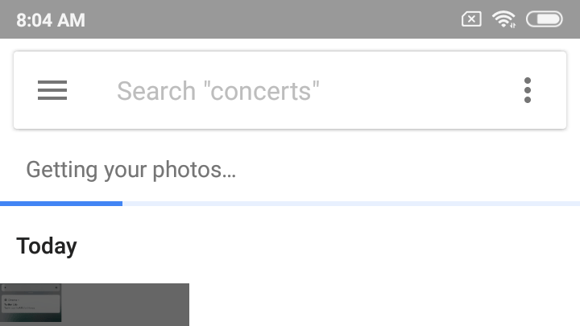Tap the battery indicator in status bar

point(544,19)
